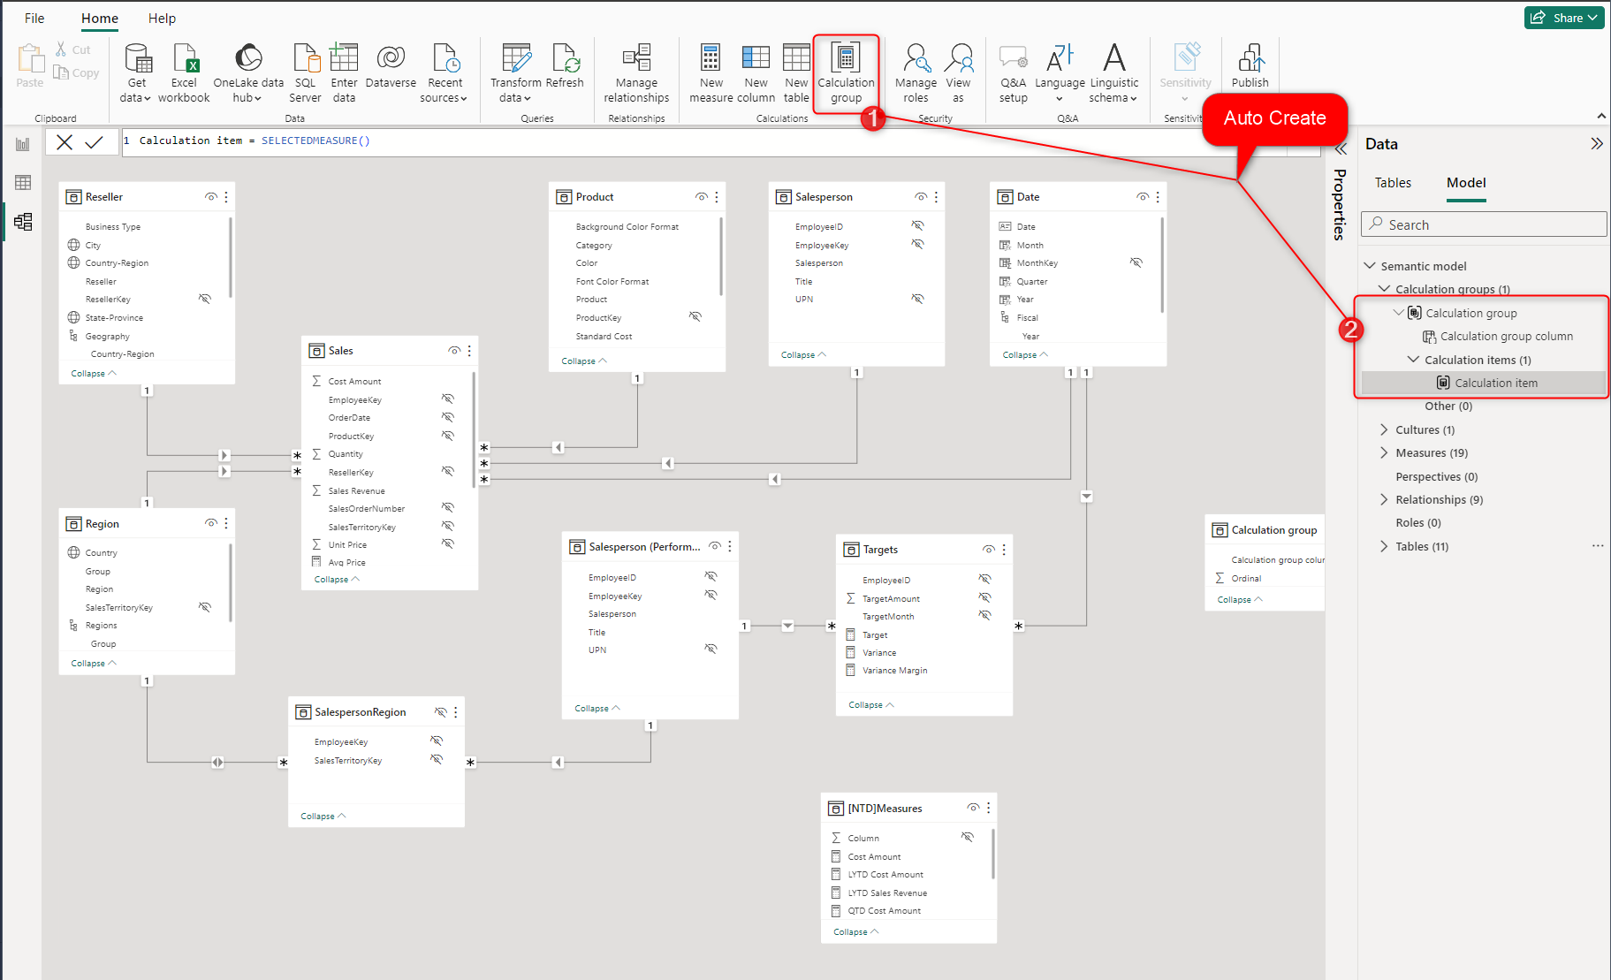Commit the formula with the checkmark
The height and width of the screenshot is (980, 1611).
(x=95, y=141)
